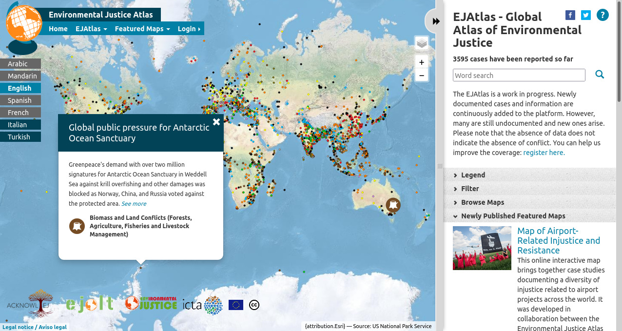Select Home in the navigation bar
Image resolution: width=622 pixels, height=331 pixels.
click(58, 29)
